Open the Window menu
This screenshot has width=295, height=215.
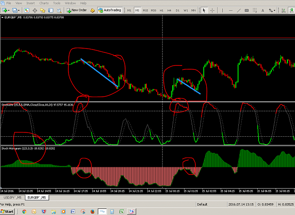70,3
